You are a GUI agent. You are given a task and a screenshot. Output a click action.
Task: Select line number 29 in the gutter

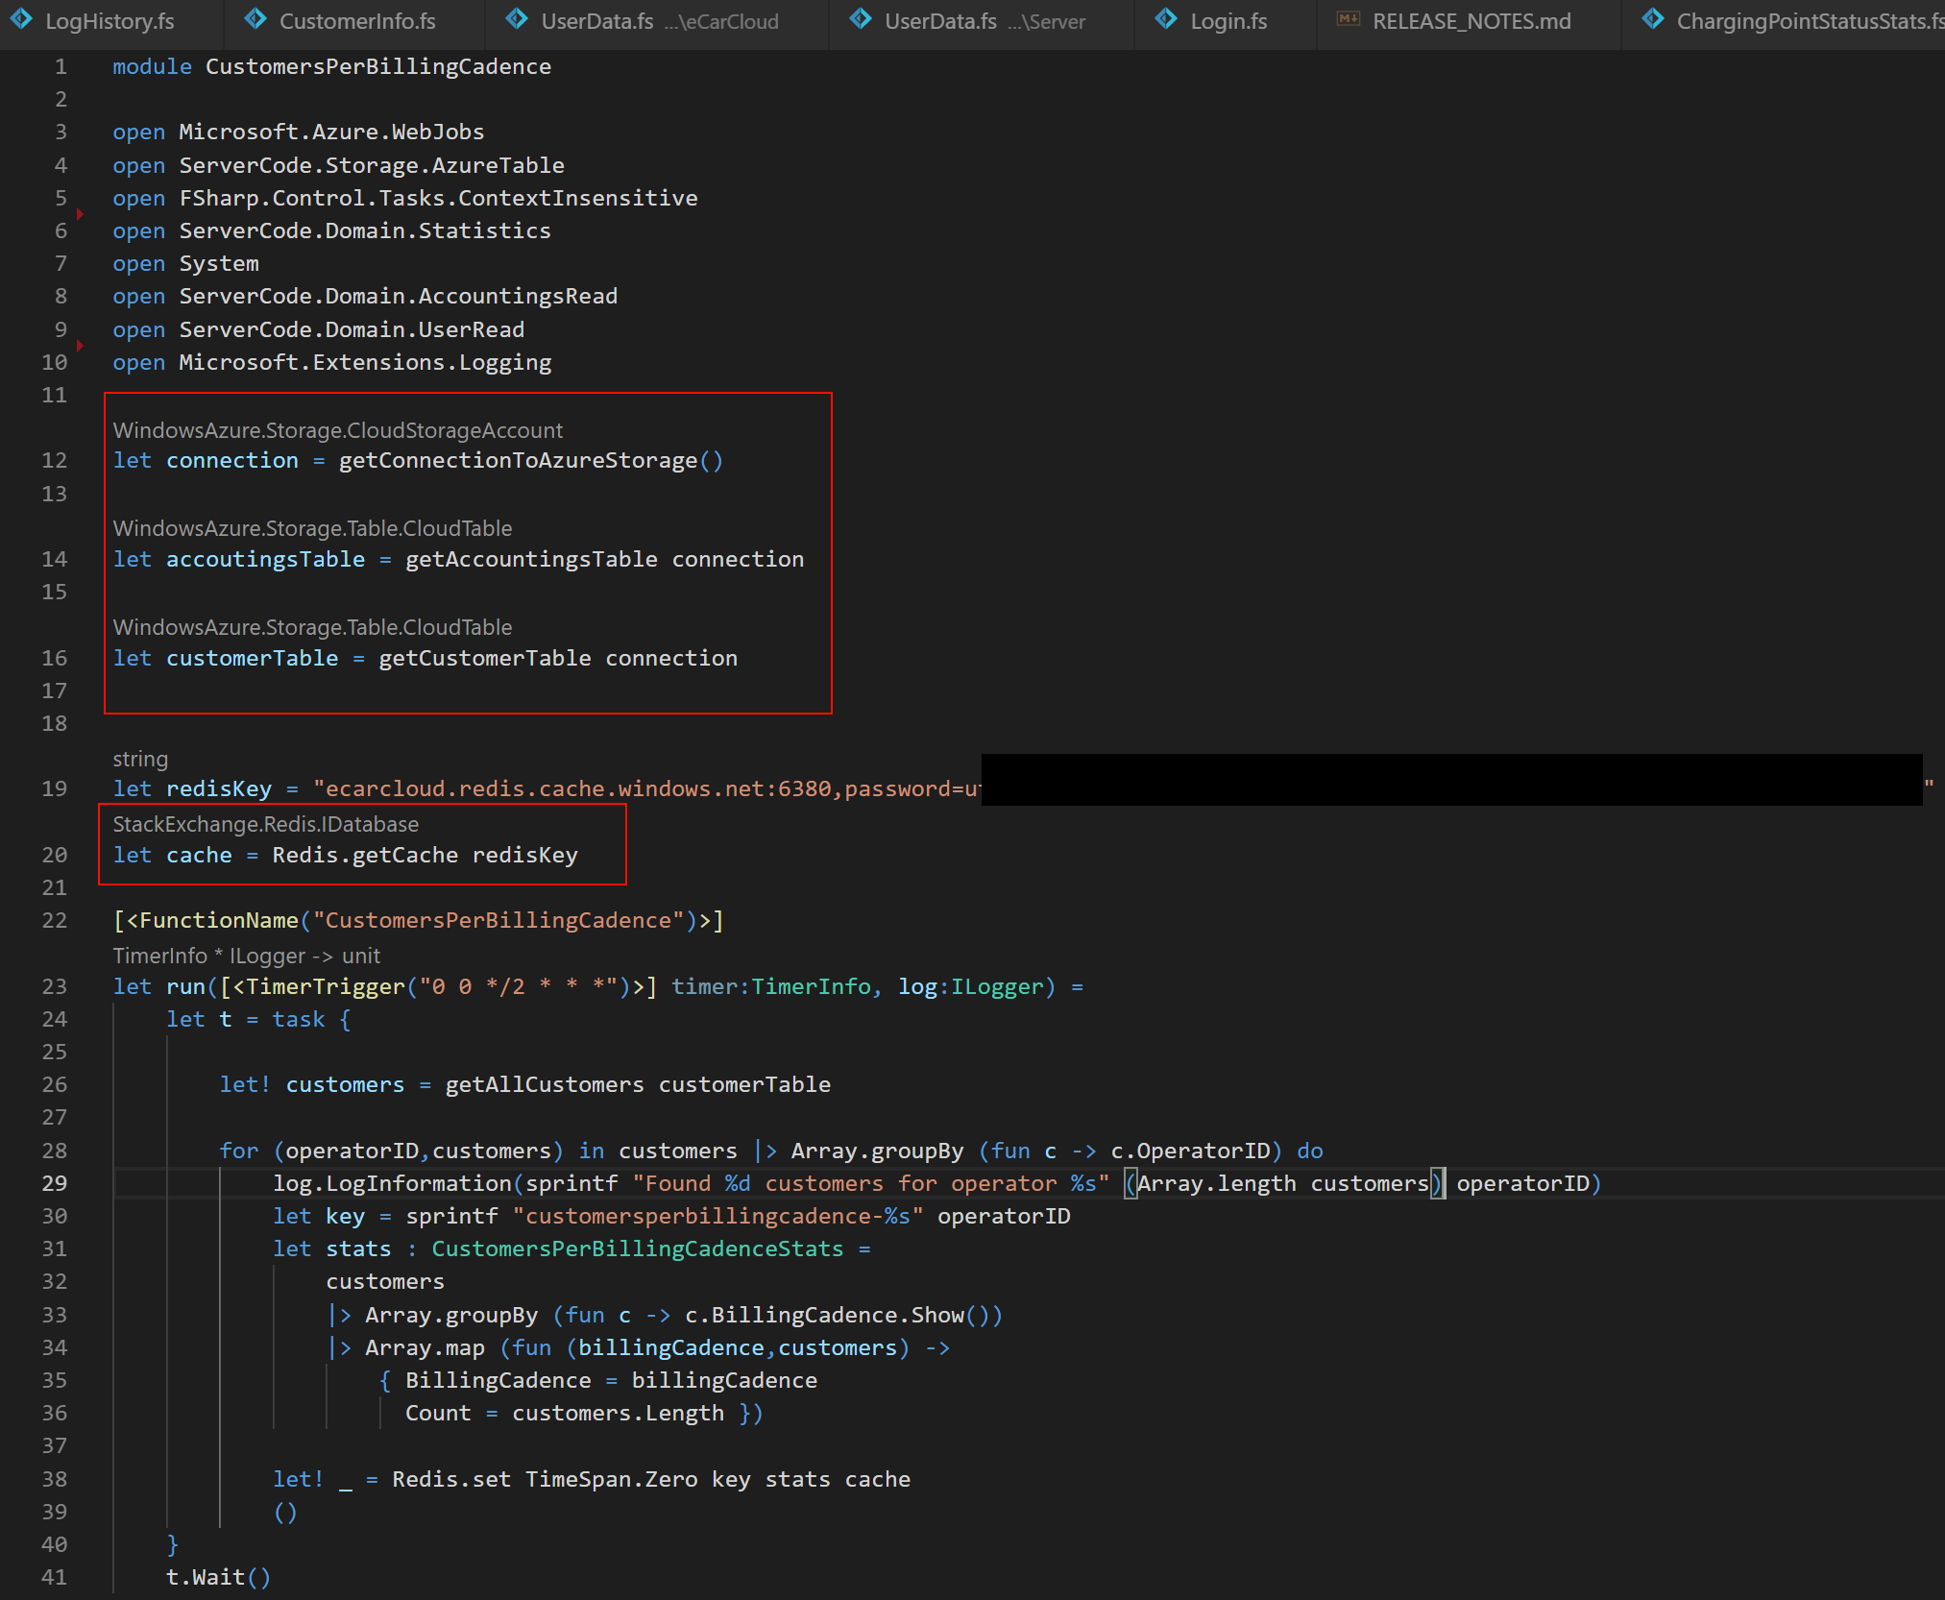(55, 1183)
